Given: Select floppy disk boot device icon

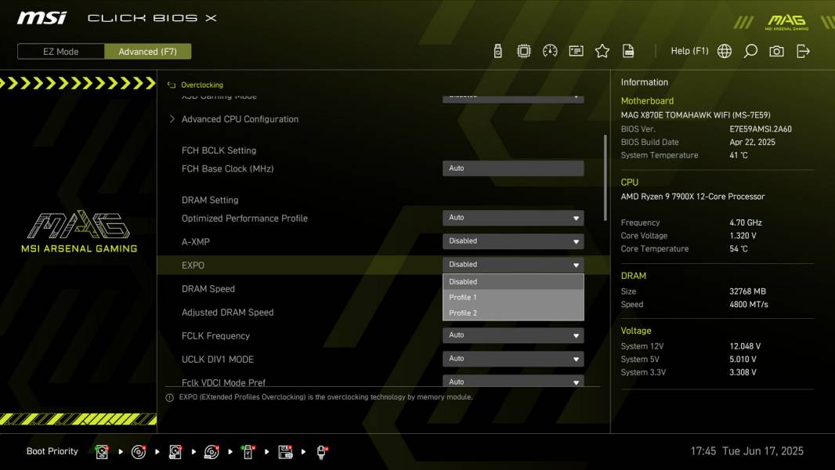Looking at the screenshot, I should (x=285, y=452).
